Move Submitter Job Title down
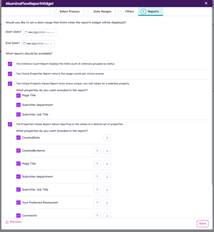Viewport: 214px width, 232px height. pyautogui.click(x=107, y=190)
